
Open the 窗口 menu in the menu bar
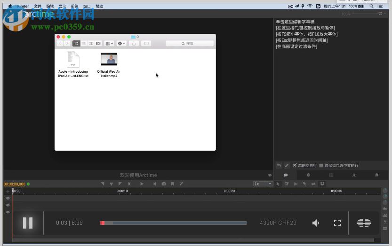click(x=87, y=6)
